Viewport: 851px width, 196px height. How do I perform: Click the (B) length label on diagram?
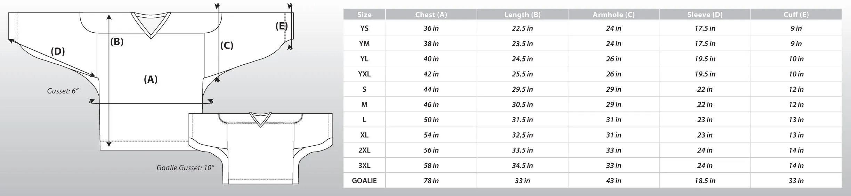[117, 42]
